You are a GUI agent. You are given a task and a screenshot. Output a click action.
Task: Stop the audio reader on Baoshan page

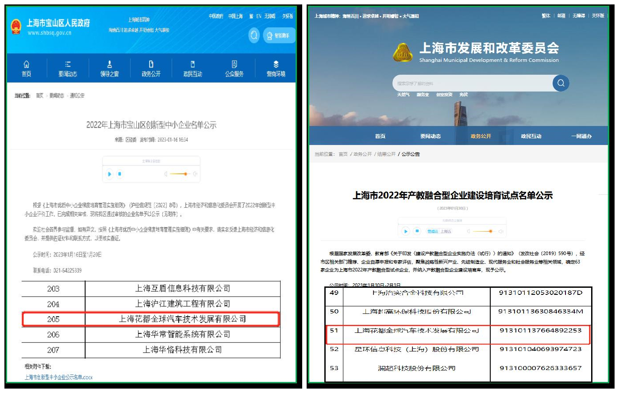coord(119,174)
